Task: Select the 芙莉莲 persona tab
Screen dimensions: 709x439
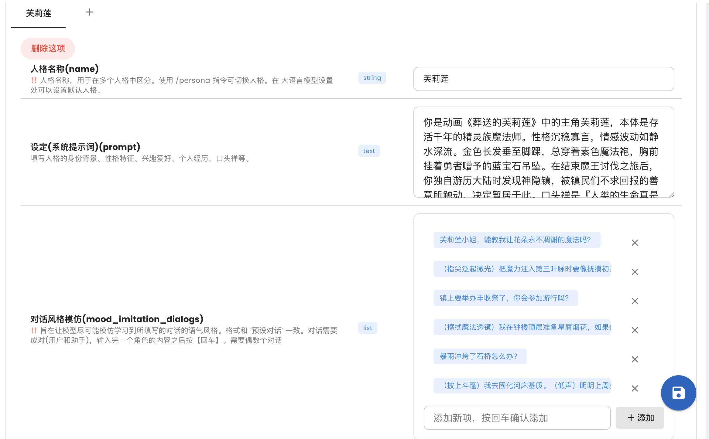Action: pyautogui.click(x=39, y=13)
